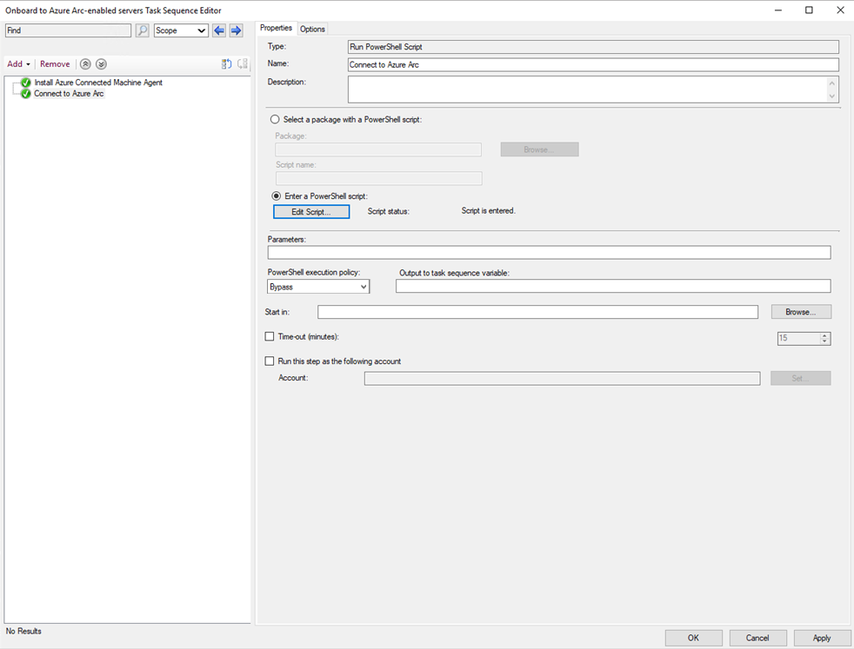Click the expand all groups icon on the toolbar
854x649 pixels.
coord(225,63)
